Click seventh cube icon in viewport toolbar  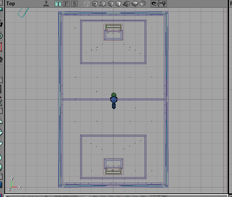click(134, 4)
